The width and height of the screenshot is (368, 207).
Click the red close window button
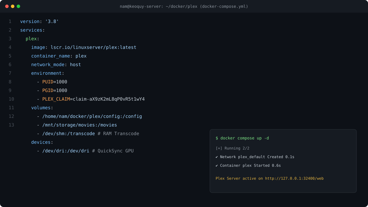coord(7,6)
